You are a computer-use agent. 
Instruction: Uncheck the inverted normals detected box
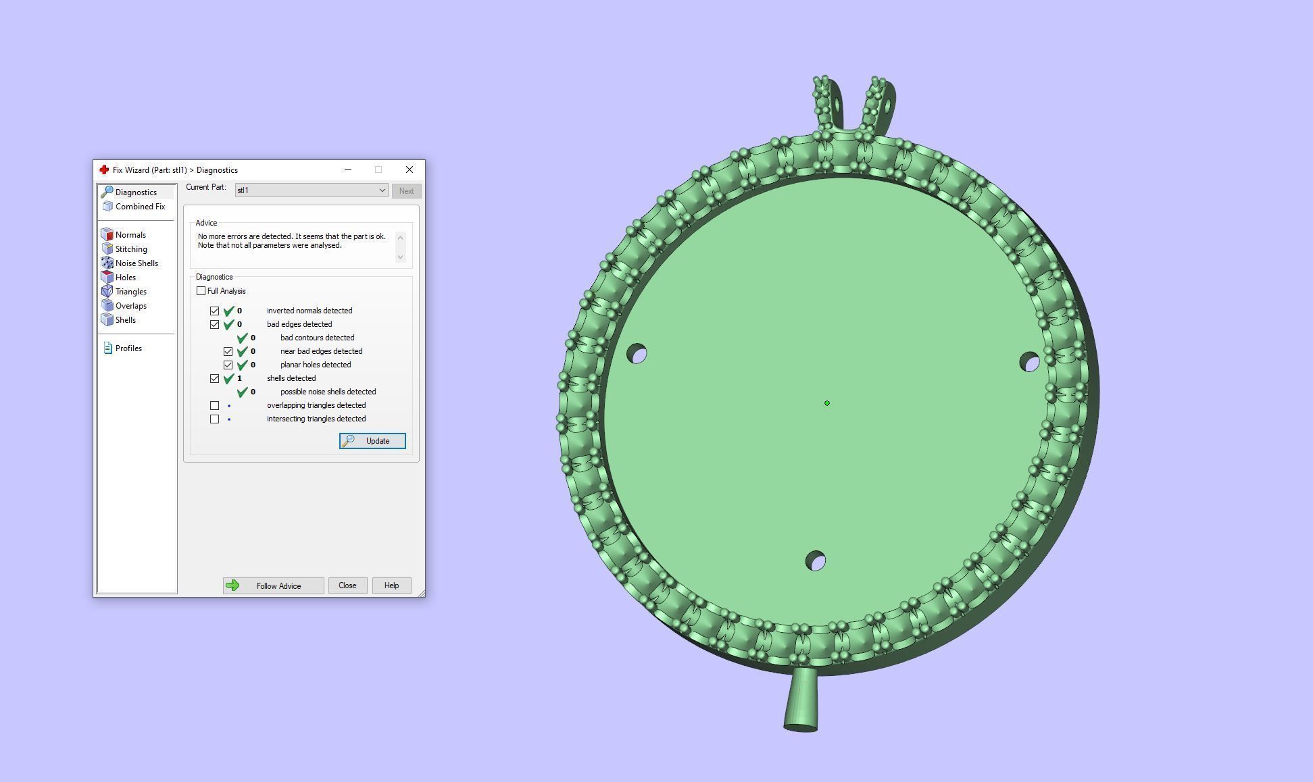click(x=214, y=311)
